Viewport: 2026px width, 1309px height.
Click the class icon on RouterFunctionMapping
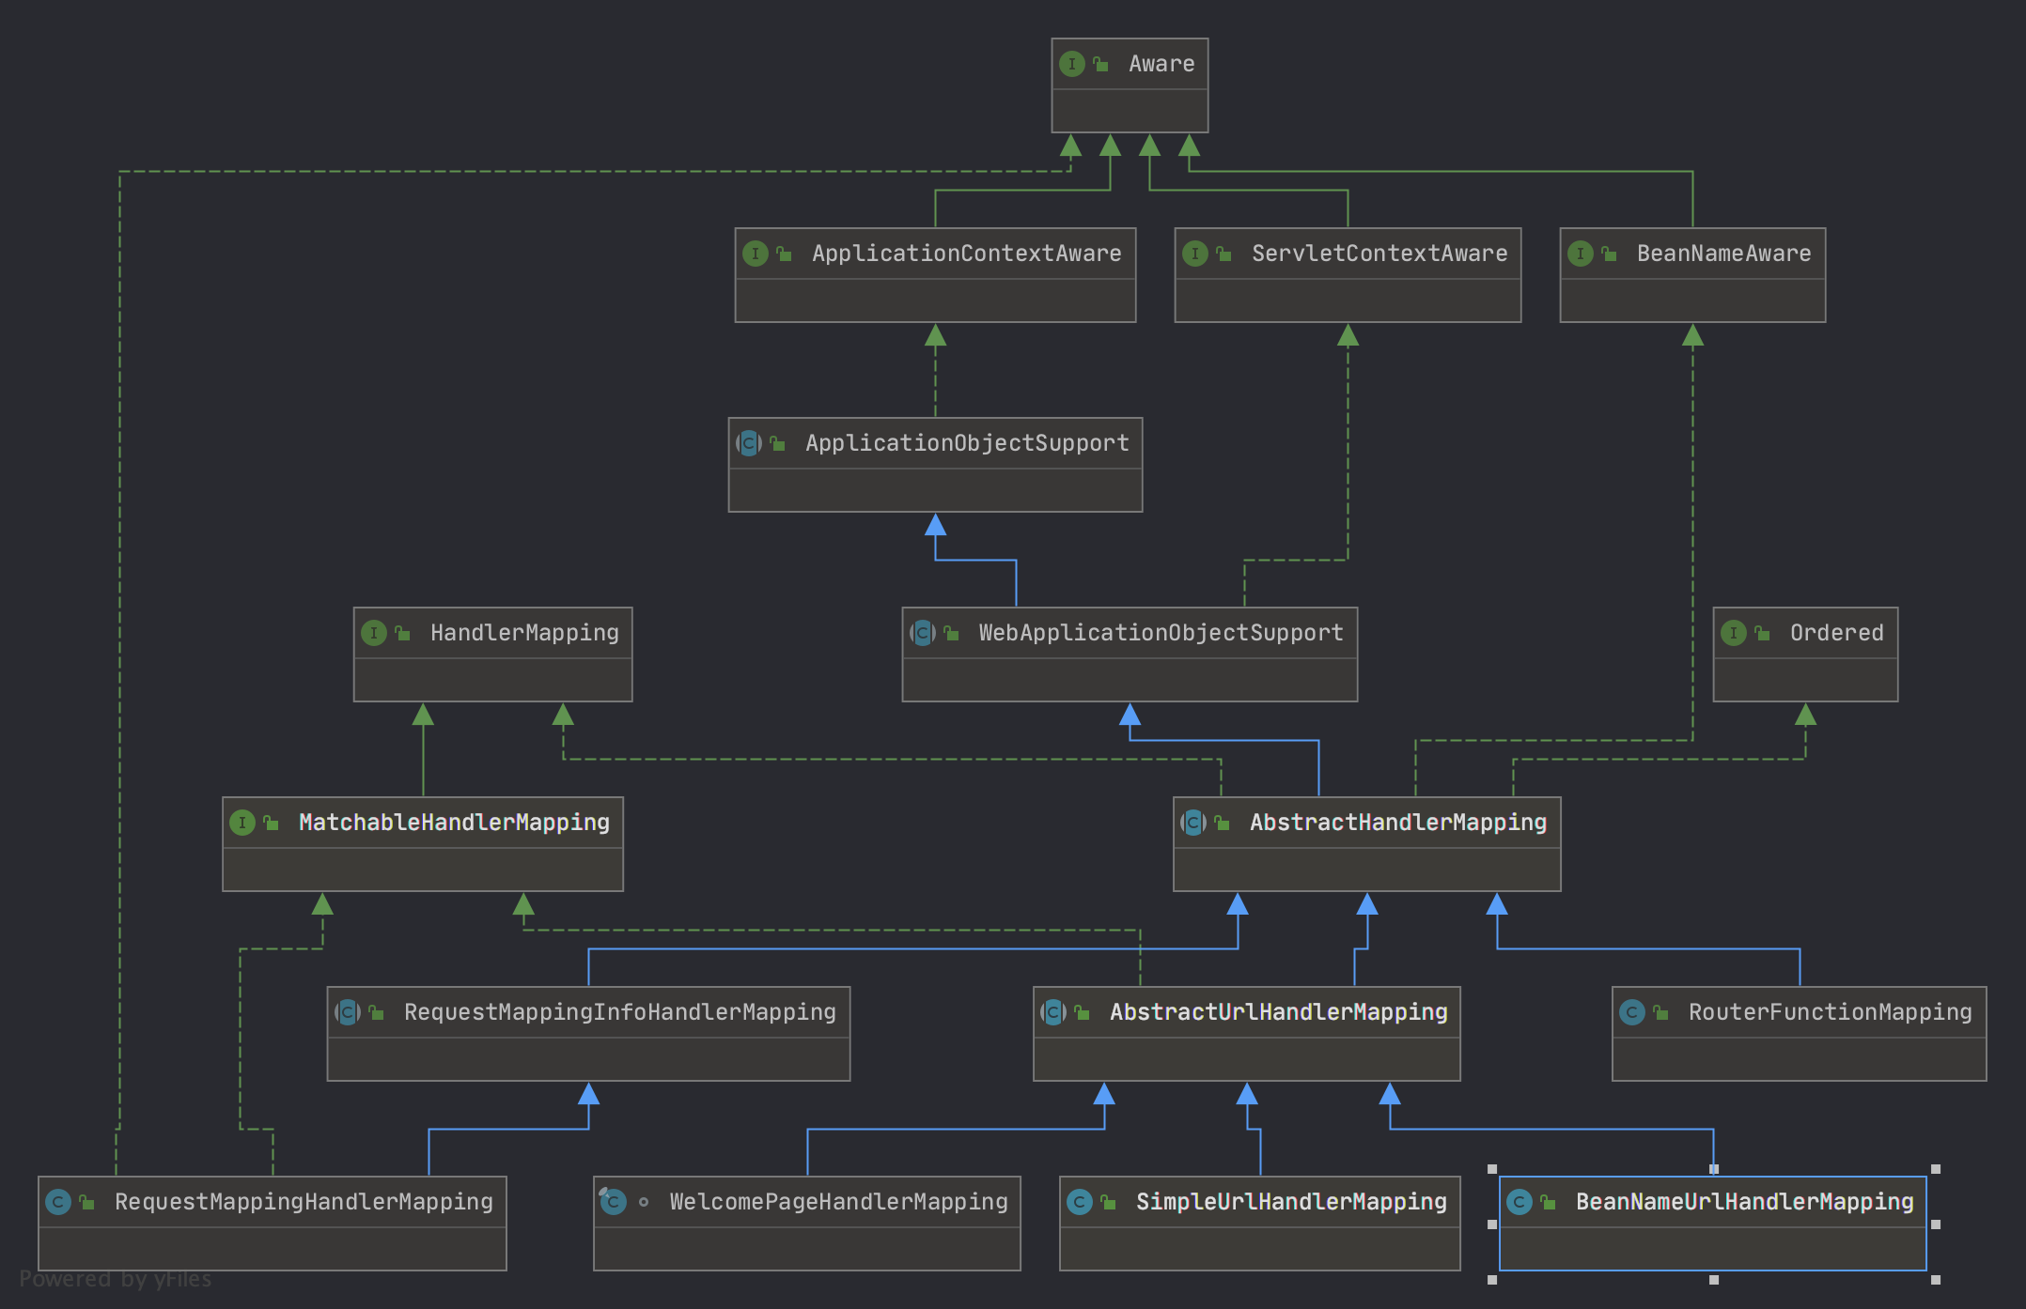(1632, 1012)
